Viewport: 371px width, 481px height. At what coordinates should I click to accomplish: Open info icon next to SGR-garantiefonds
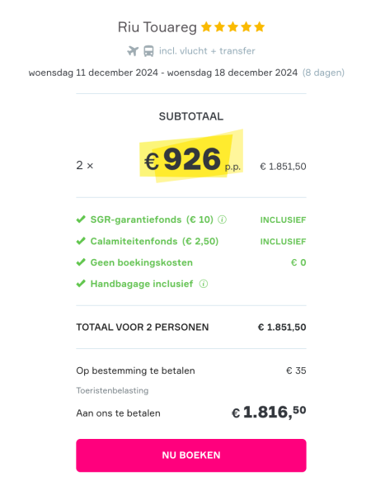222,219
